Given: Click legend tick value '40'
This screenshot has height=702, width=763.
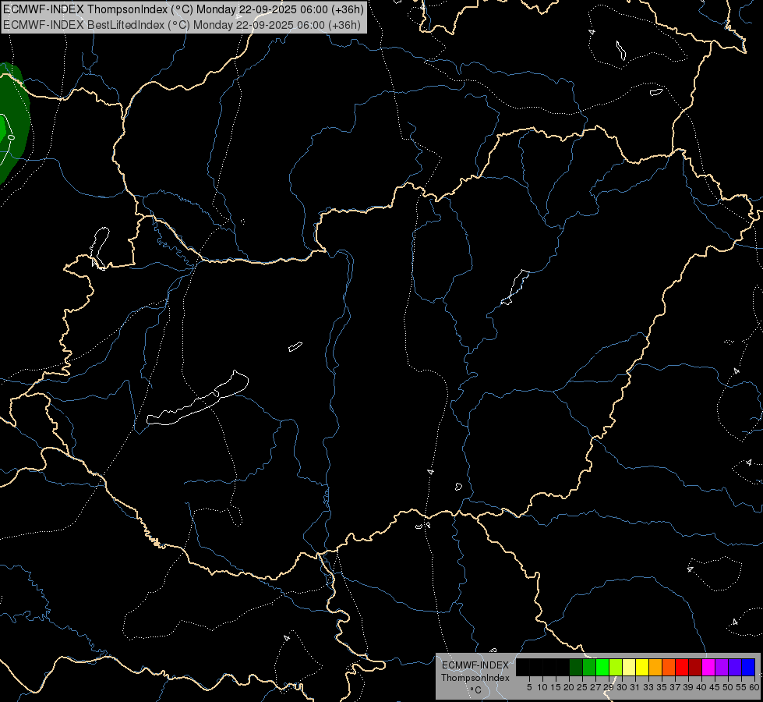Looking at the screenshot, I should tap(701, 687).
